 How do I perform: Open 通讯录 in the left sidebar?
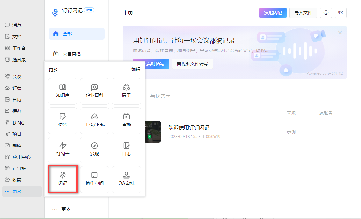15,59
